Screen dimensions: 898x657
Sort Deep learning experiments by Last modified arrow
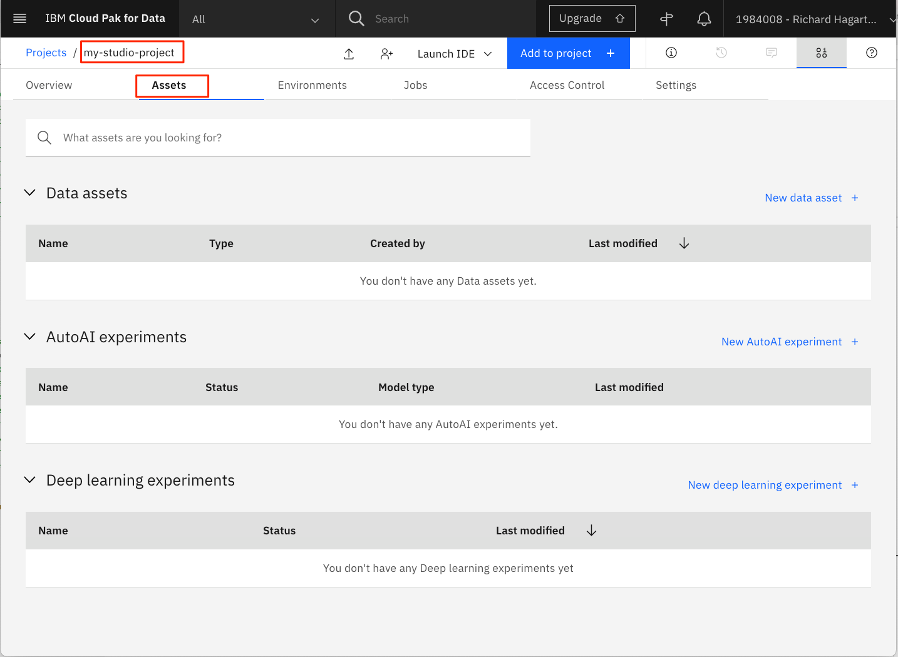(x=591, y=531)
